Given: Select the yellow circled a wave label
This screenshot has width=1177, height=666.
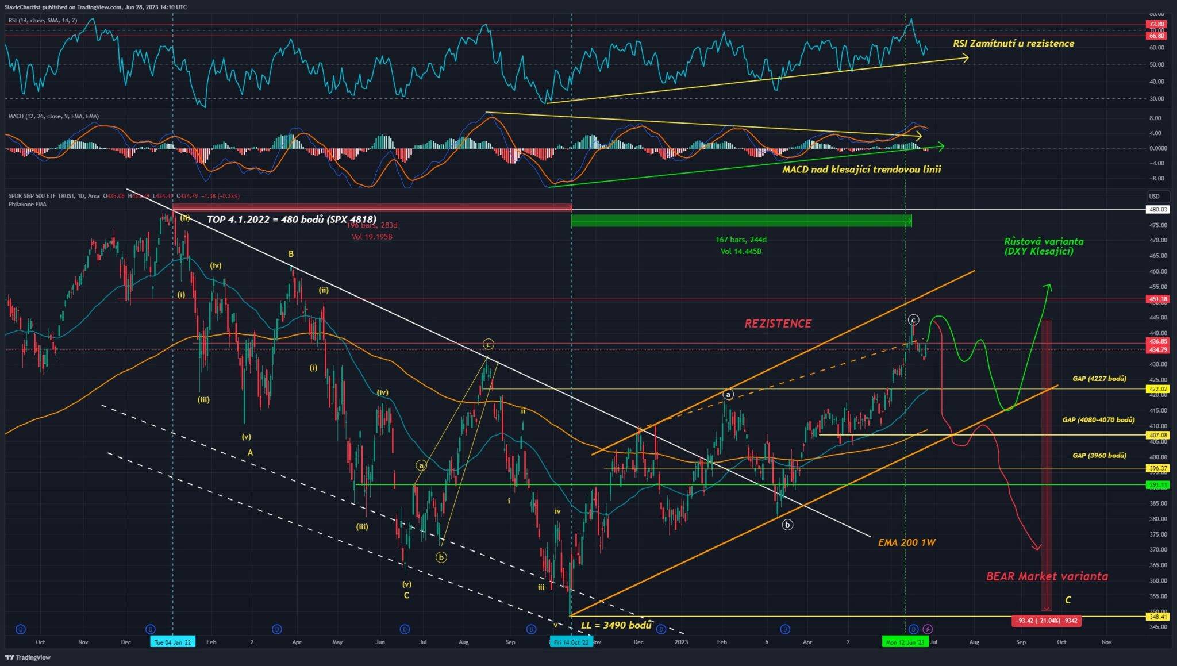Looking at the screenshot, I should [421, 465].
